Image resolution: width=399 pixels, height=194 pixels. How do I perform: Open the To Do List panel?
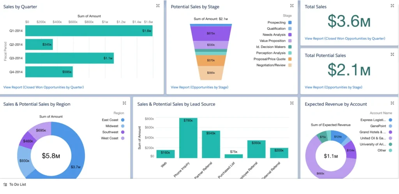pyautogui.click(x=18, y=184)
